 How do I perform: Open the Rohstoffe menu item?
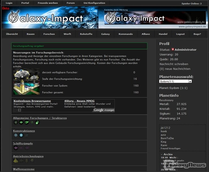coord(86,34)
